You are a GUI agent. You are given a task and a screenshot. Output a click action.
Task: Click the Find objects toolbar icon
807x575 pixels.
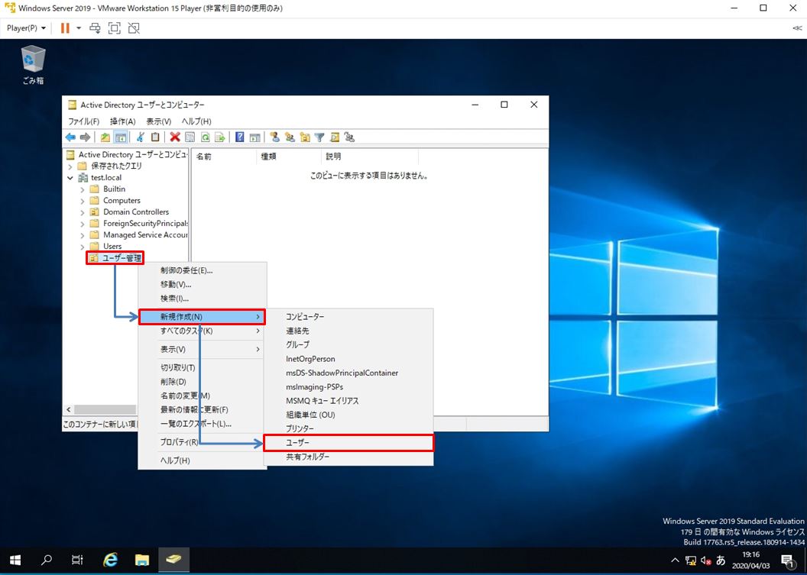335,137
